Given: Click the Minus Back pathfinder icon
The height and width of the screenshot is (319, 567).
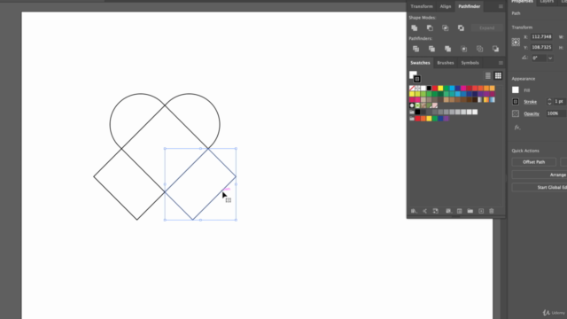Looking at the screenshot, I should click(495, 49).
